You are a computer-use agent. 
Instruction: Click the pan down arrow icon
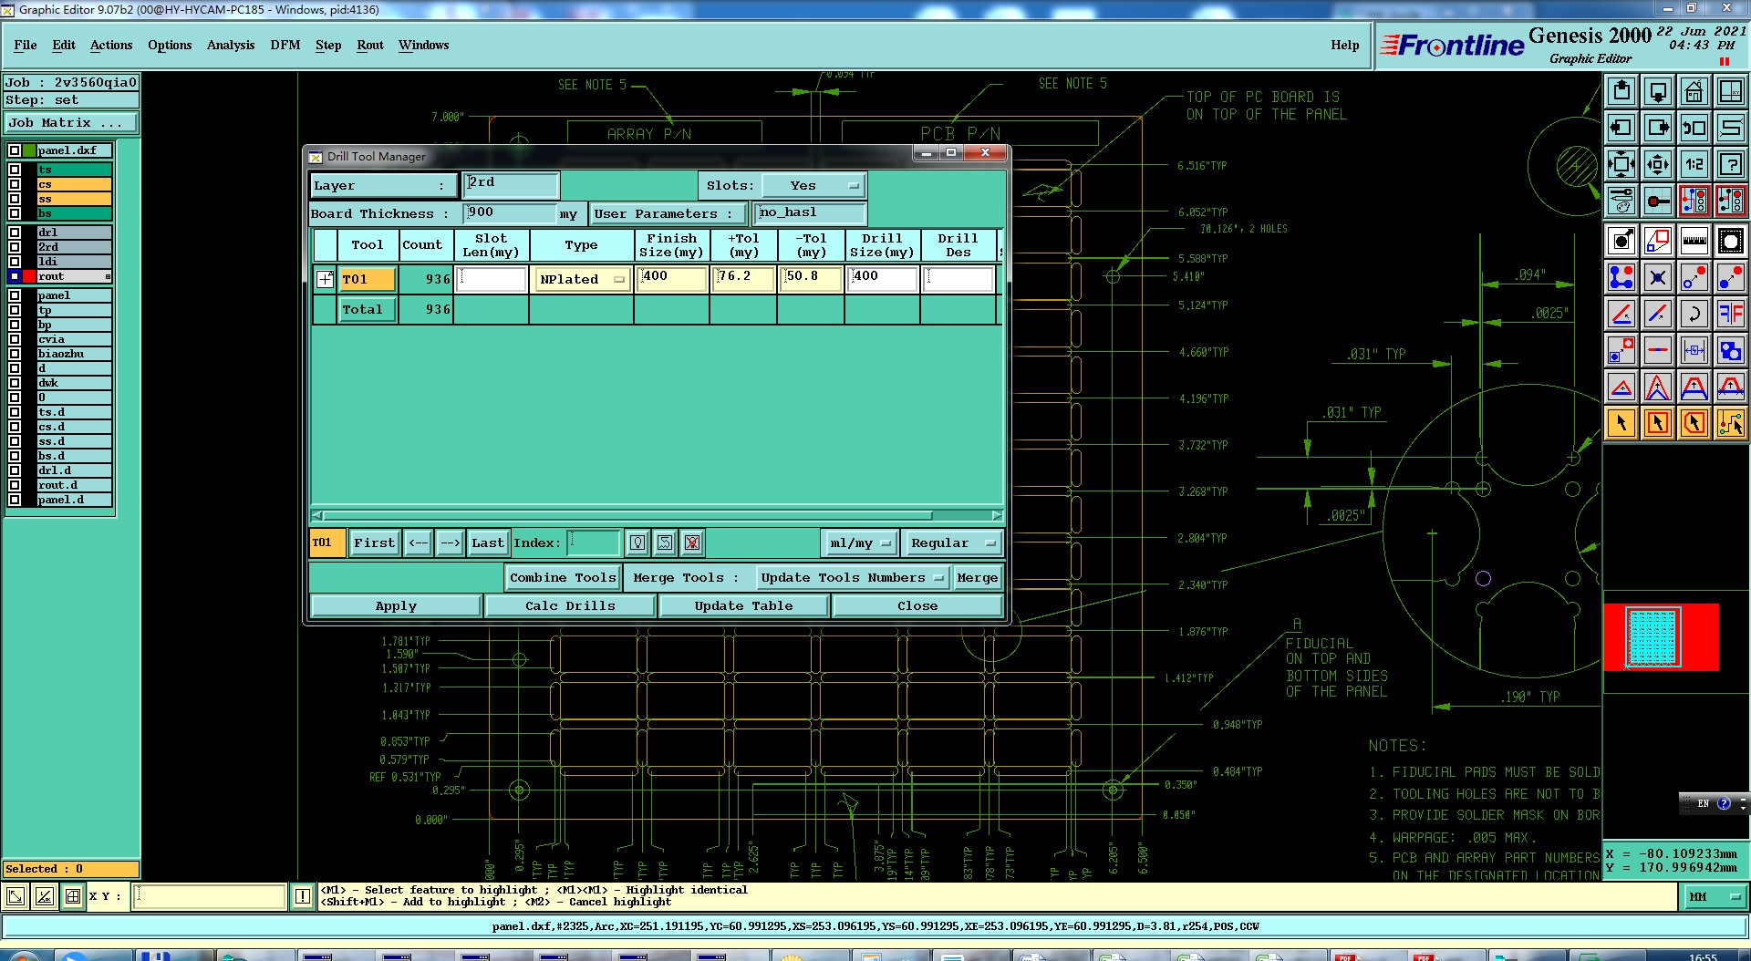(1658, 91)
